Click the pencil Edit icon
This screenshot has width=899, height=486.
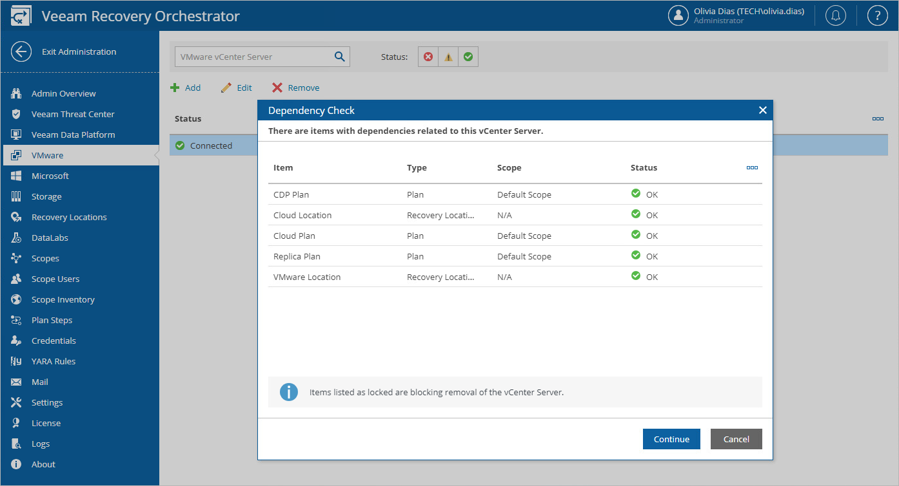226,88
